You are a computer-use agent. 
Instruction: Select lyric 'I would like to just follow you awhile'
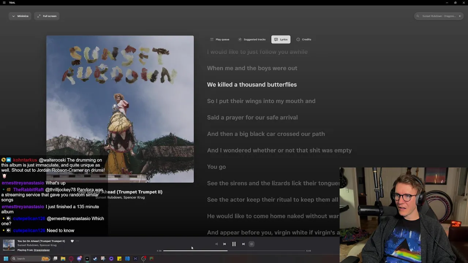(257, 52)
